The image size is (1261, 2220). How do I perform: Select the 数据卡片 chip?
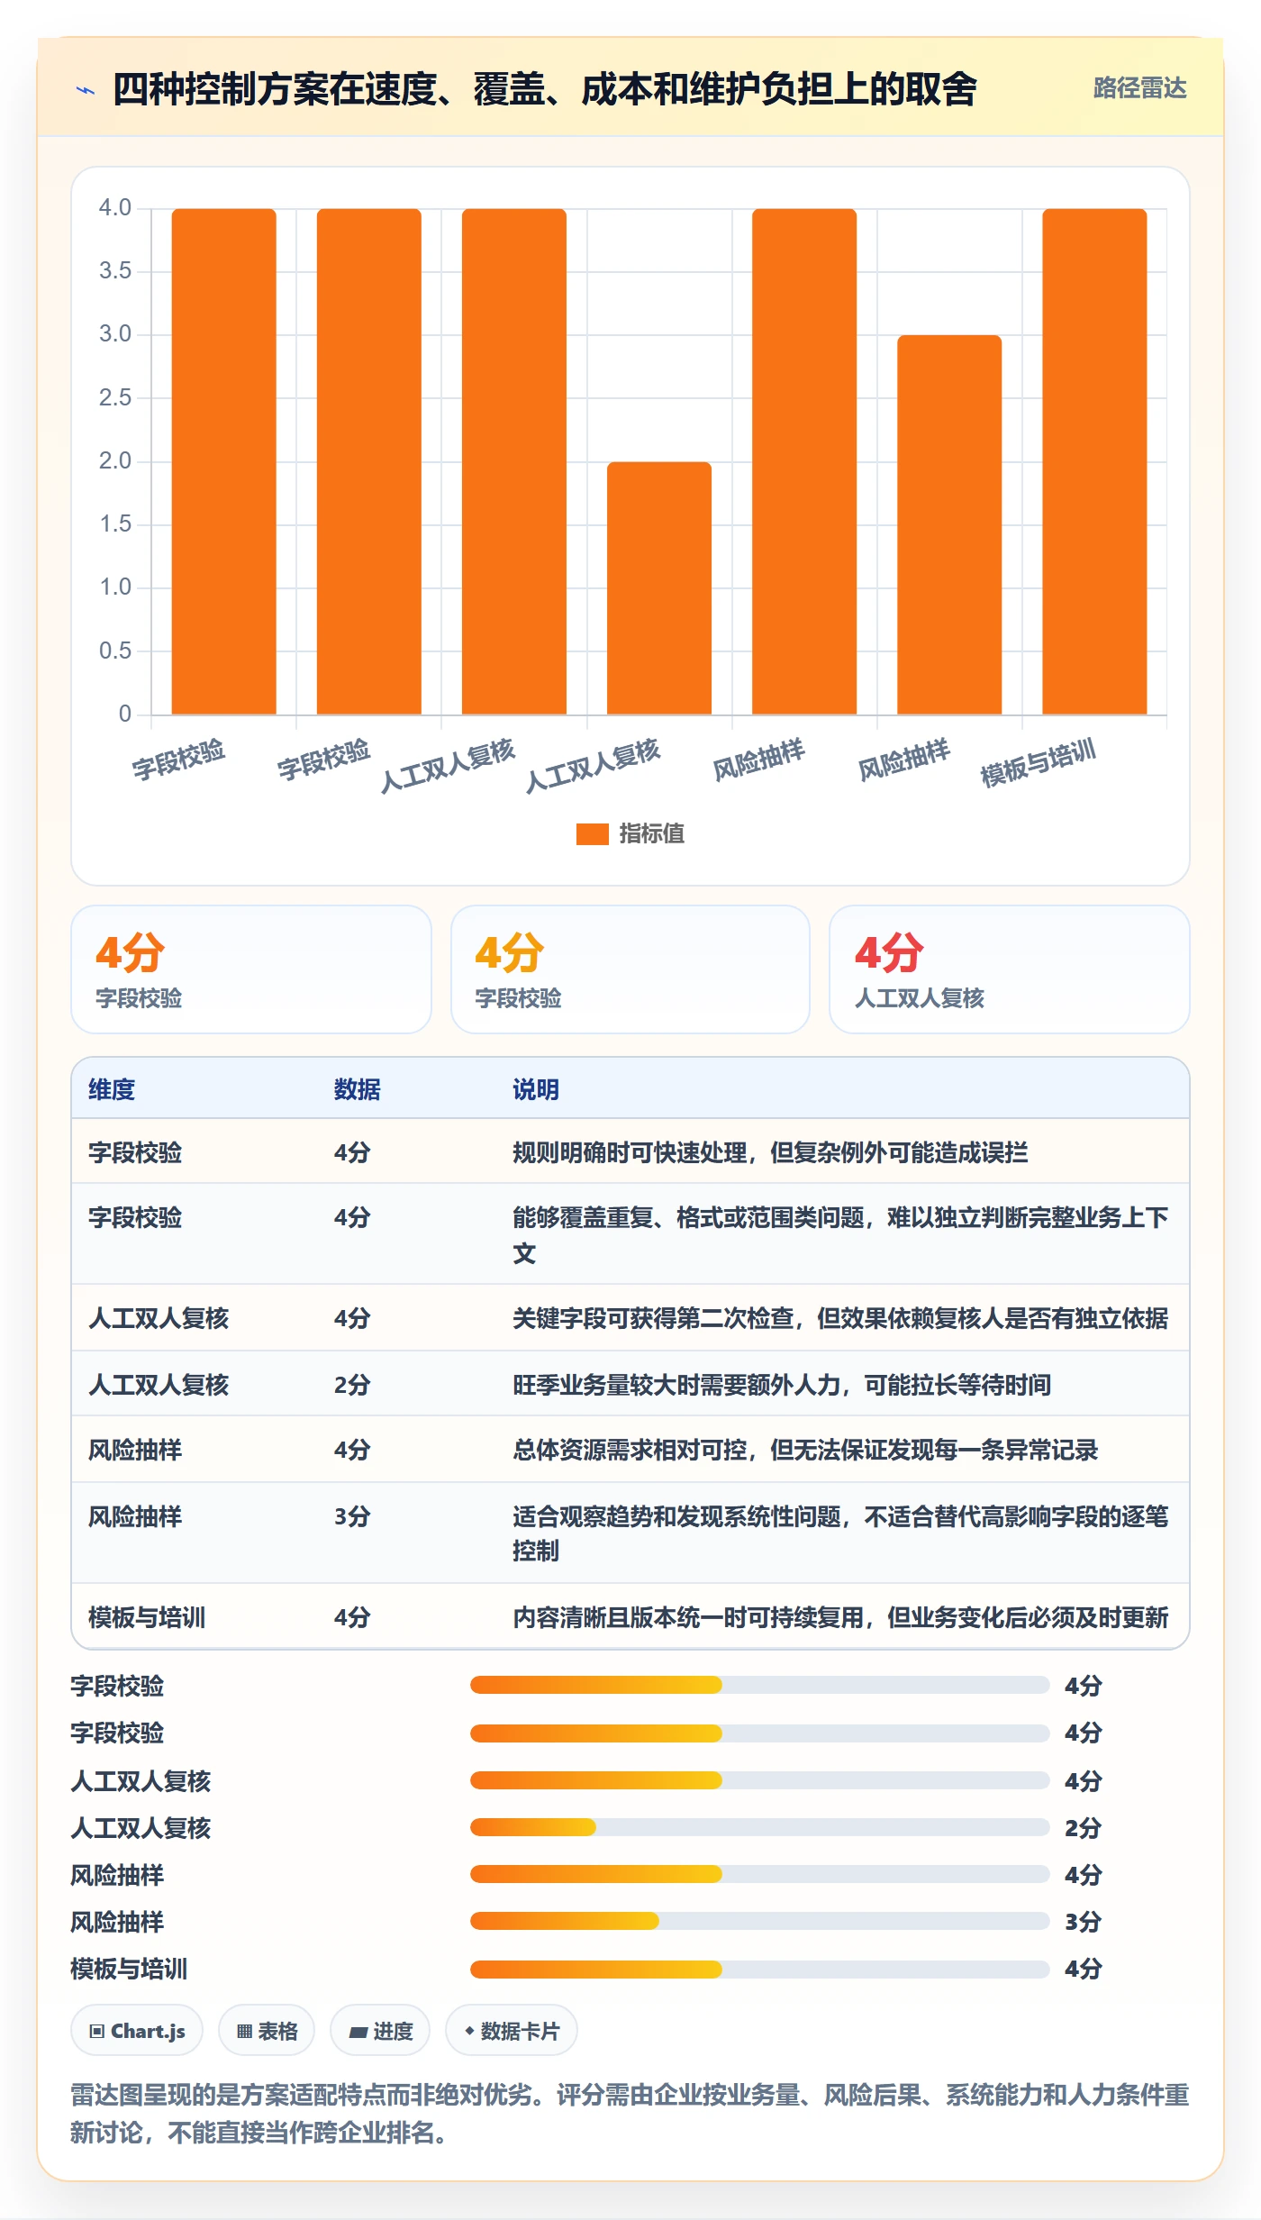[x=512, y=2031]
